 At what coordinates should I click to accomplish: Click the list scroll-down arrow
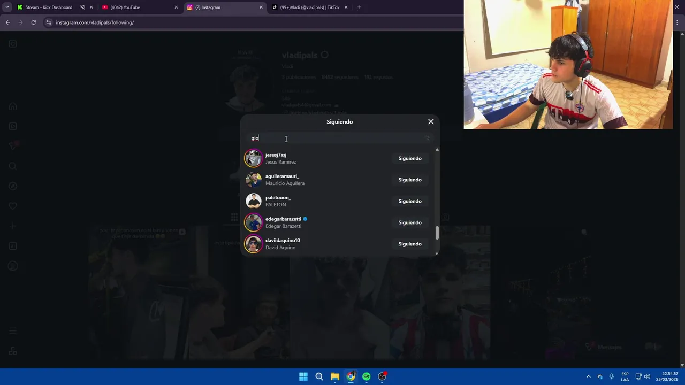click(x=437, y=253)
